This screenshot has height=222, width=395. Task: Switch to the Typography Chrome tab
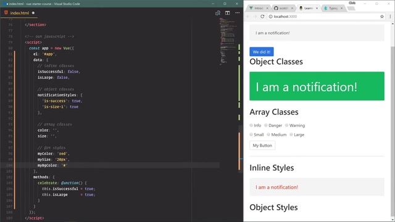point(333,8)
